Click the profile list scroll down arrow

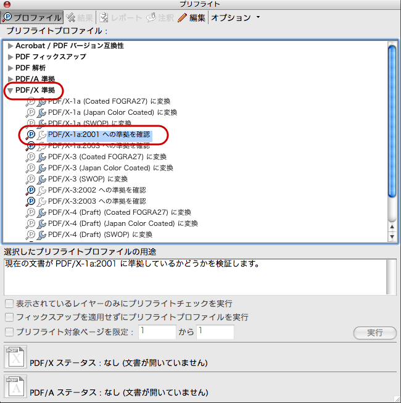click(x=392, y=237)
